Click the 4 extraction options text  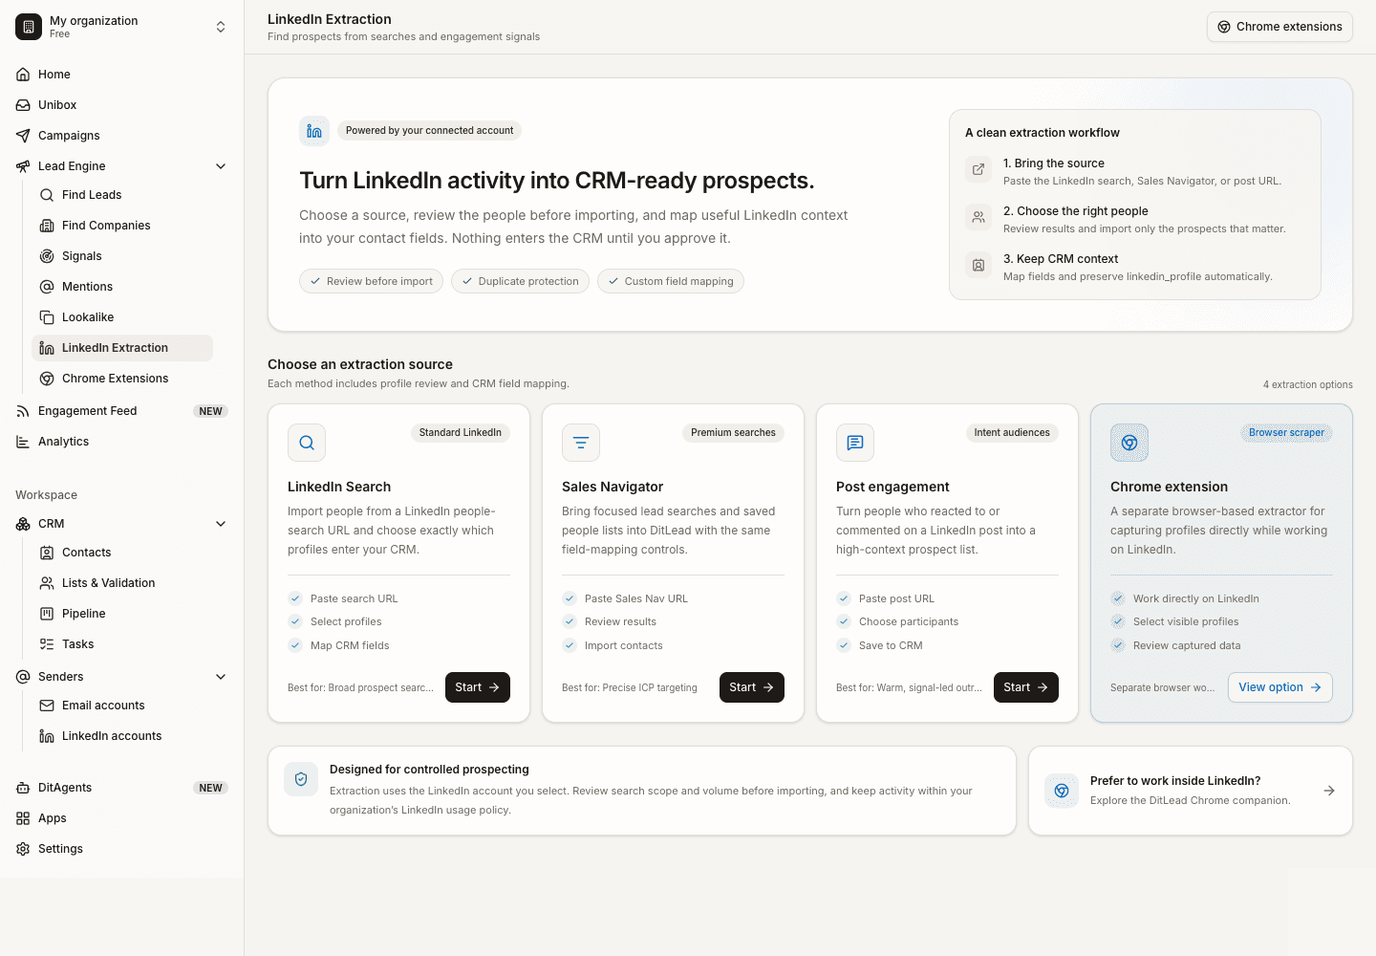point(1308,385)
